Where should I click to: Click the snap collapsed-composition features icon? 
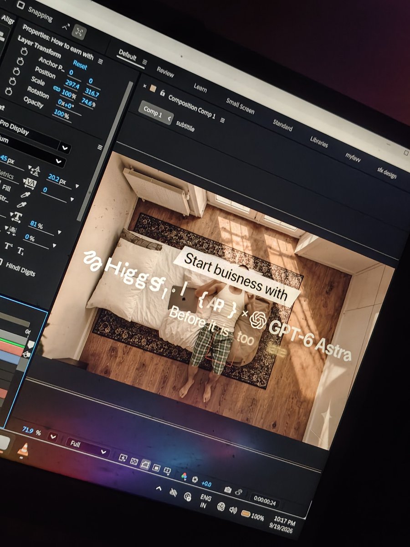(80, 32)
